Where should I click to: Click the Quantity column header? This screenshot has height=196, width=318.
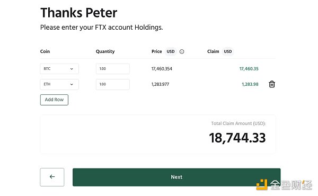[105, 51]
